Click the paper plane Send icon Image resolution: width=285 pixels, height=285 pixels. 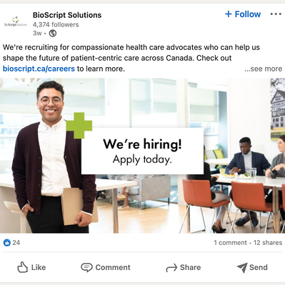pos(242,268)
